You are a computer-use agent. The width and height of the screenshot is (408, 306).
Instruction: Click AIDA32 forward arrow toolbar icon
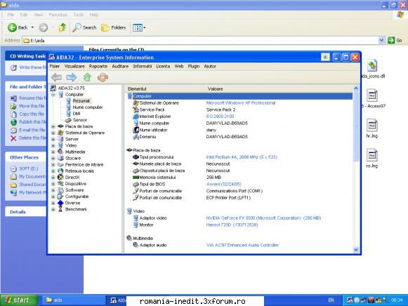(x=72, y=77)
